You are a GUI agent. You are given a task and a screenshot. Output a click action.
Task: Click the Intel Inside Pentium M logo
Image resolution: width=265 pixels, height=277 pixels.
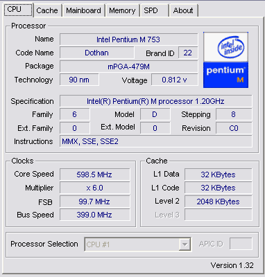click(225, 60)
